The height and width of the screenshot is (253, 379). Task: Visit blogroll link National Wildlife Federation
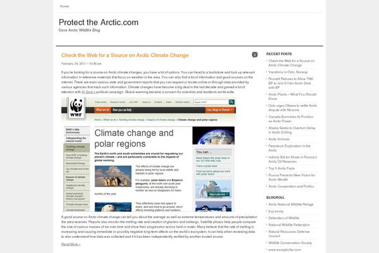[x=289, y=225]
